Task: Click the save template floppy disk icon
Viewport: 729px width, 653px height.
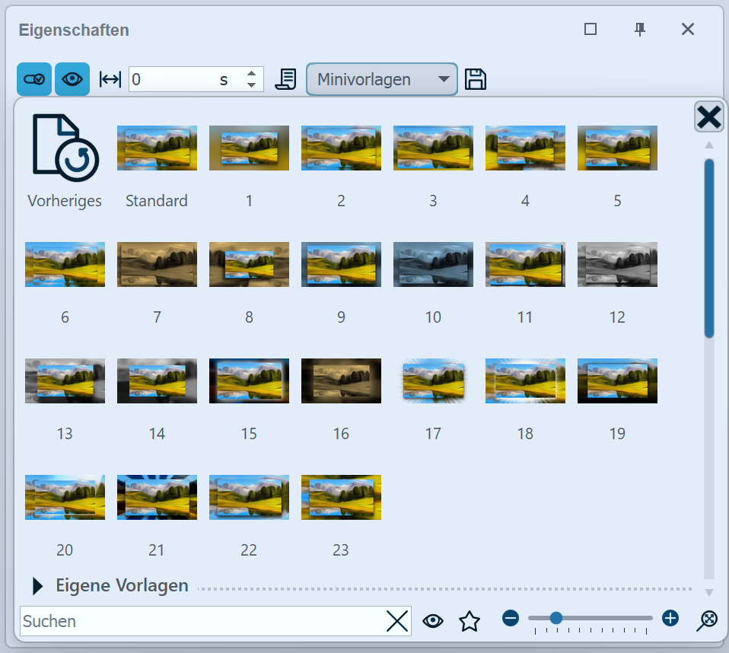Action: [476, 79]
